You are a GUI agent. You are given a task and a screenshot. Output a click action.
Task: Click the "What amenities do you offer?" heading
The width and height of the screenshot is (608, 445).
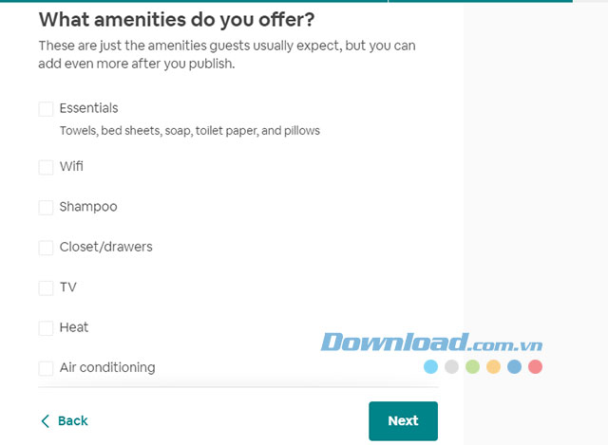pos(178,19)
